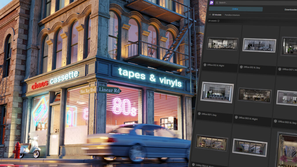Click the cloud icon before 3D Models
Image resolution: width=297 pixels, height=167 pixels.
(210, 14)
